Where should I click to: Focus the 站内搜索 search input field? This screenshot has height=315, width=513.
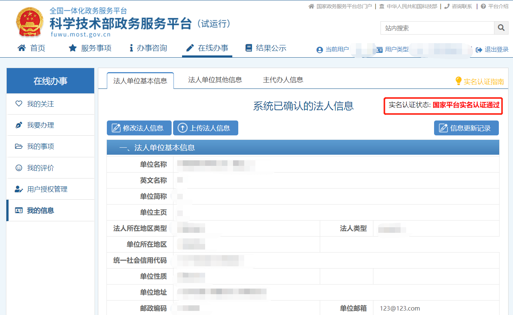(437, 28)
